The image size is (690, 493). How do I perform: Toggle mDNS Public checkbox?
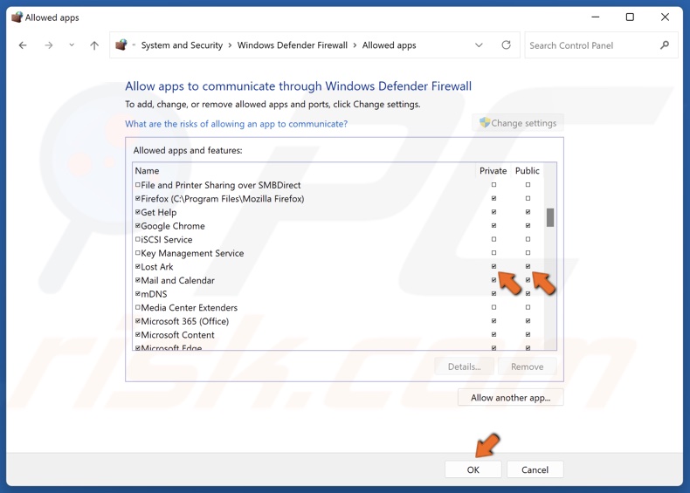528,294
